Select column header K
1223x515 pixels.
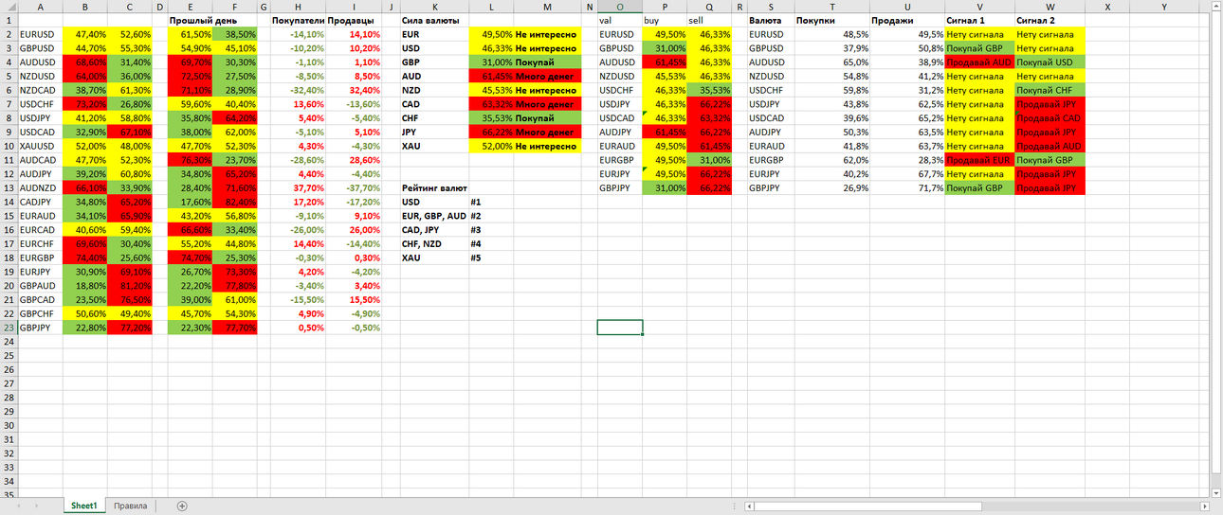[x=434, y=6]
